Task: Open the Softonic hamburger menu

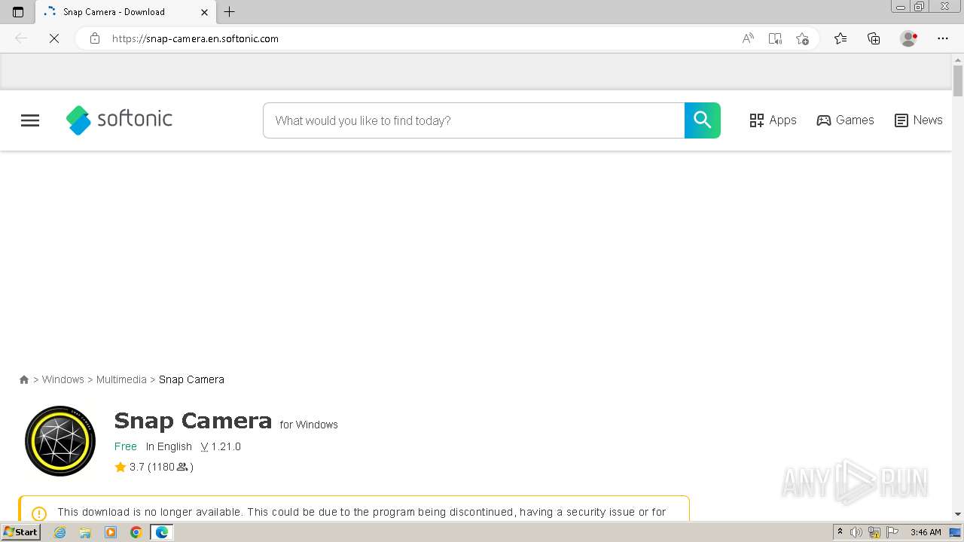Action: pyautogui.click(x=30, y=120)
